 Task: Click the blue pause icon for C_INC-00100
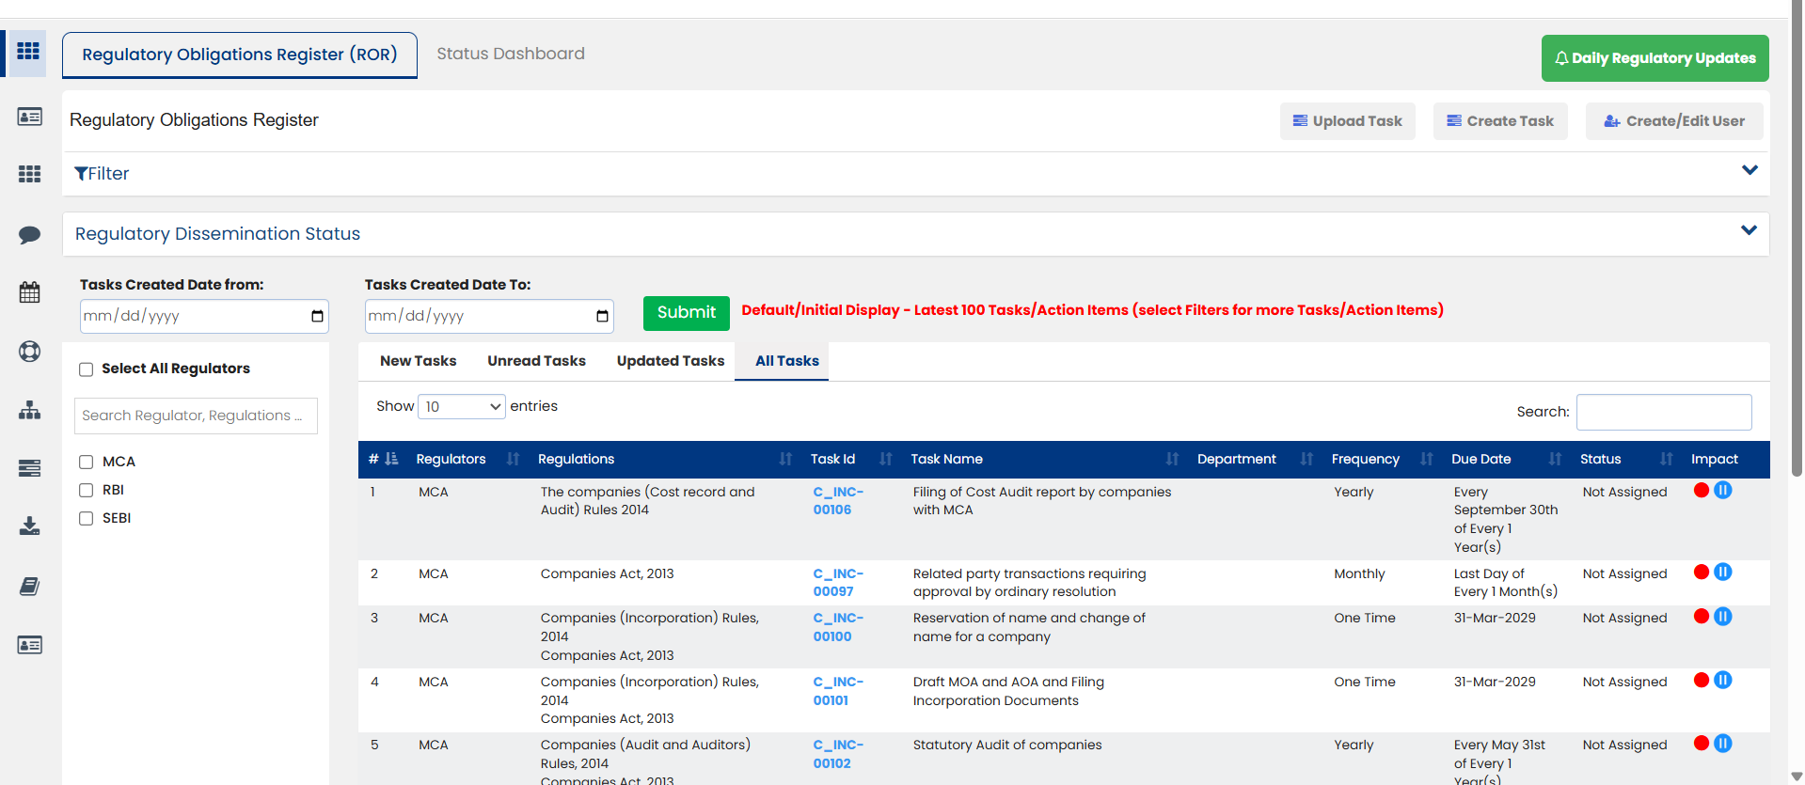click(1722, 616)
